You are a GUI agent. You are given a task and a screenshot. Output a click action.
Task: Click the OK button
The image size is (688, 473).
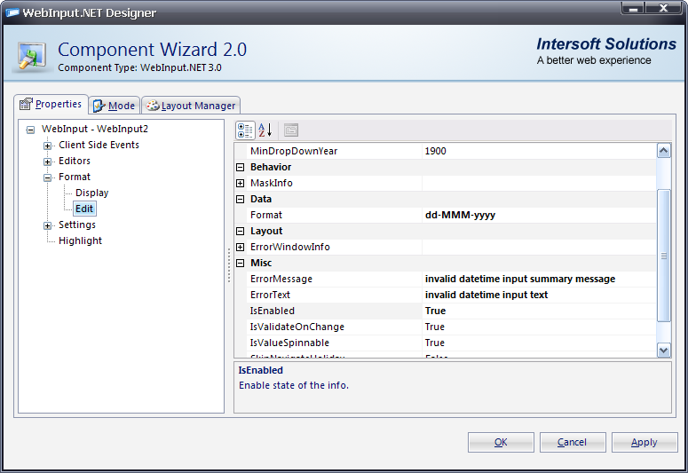501,442
